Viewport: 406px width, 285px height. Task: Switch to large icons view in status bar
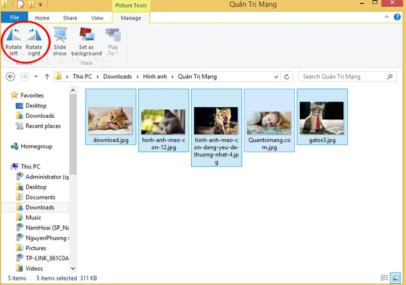click(x=395, y=278)
